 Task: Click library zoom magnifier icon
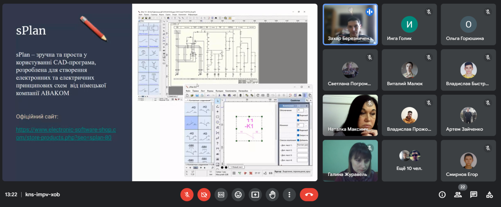212,167
